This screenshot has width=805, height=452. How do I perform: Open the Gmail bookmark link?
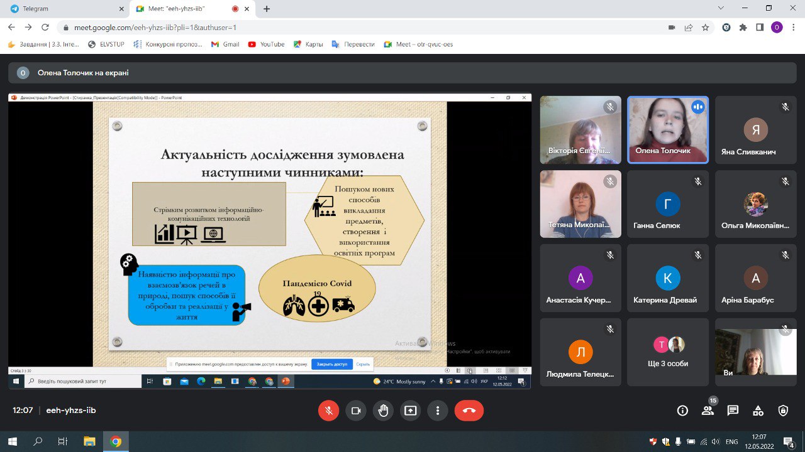[x=225, y=45]
